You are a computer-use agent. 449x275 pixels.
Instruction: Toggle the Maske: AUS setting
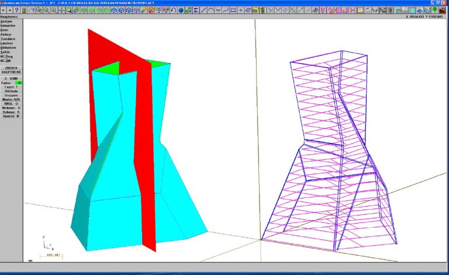tap(11, 99)
